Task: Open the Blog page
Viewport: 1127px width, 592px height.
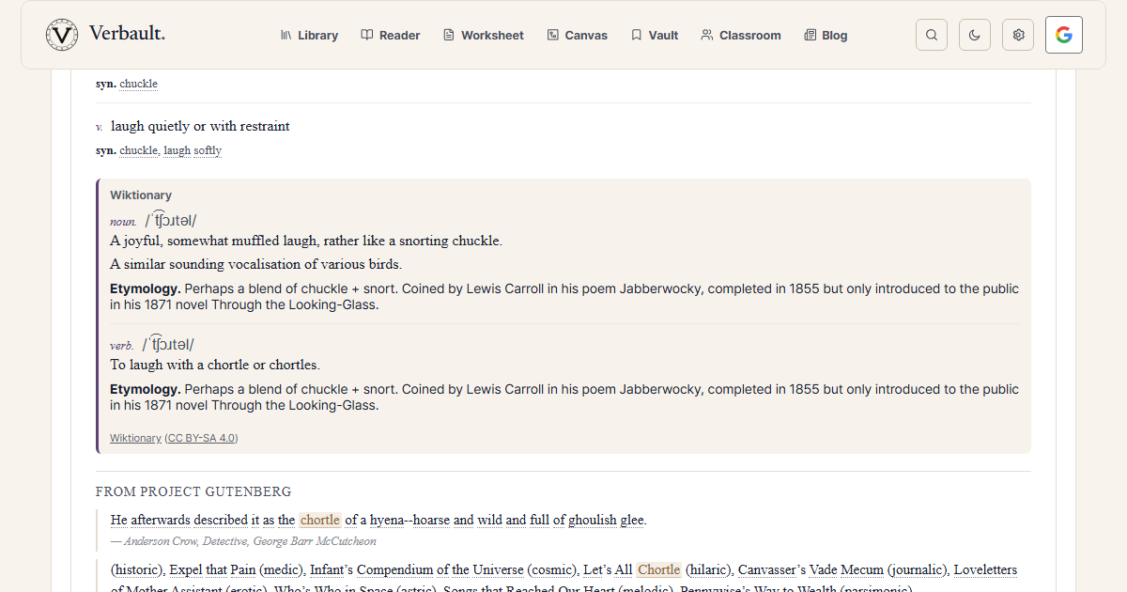Action: pos(826,35)
